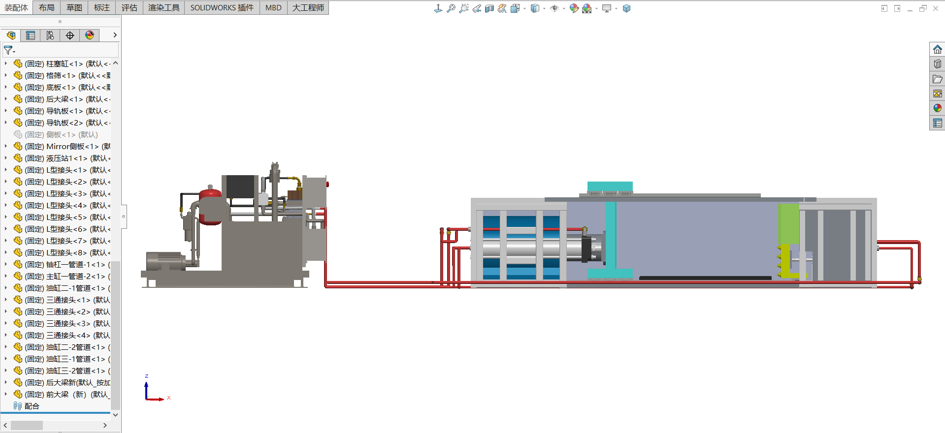Open the 评估 ribbon tab

pyautogui.click(x=130, y=7)
